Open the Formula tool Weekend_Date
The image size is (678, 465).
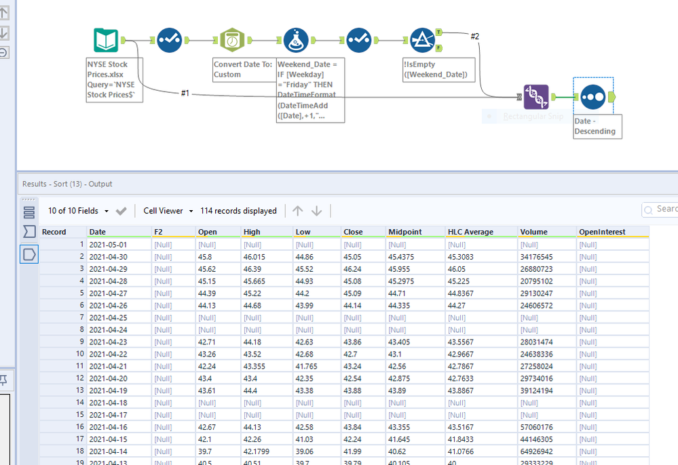[296, 40]
